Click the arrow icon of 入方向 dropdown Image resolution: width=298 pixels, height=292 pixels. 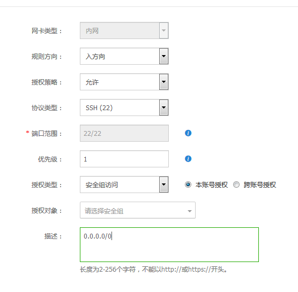click(x=163, y=56)
